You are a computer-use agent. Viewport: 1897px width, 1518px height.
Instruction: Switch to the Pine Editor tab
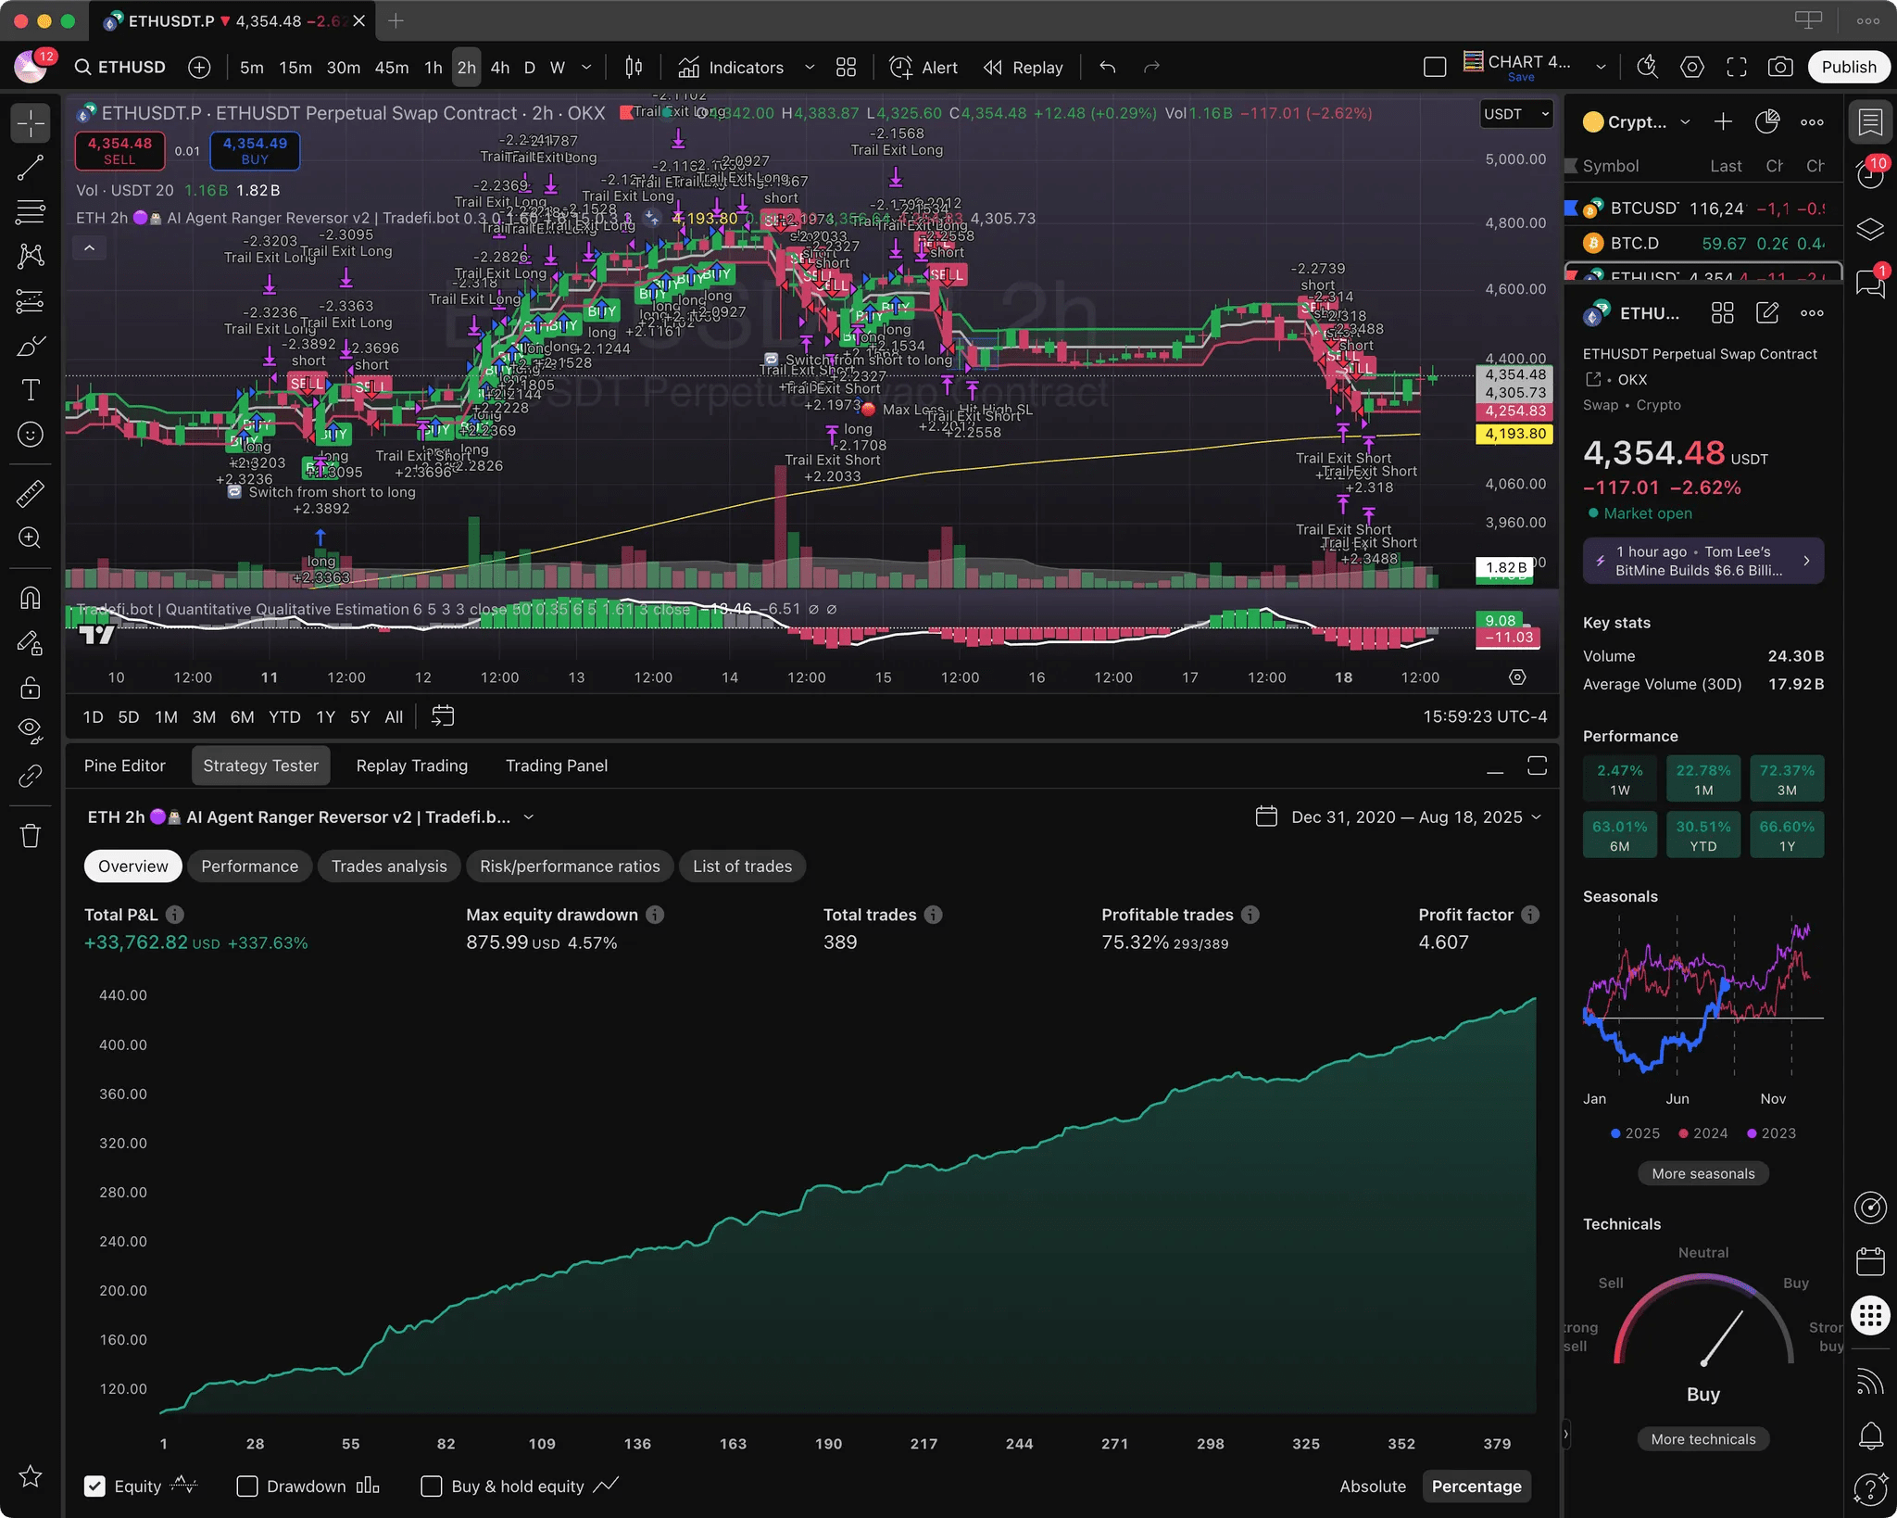[125, 765]
